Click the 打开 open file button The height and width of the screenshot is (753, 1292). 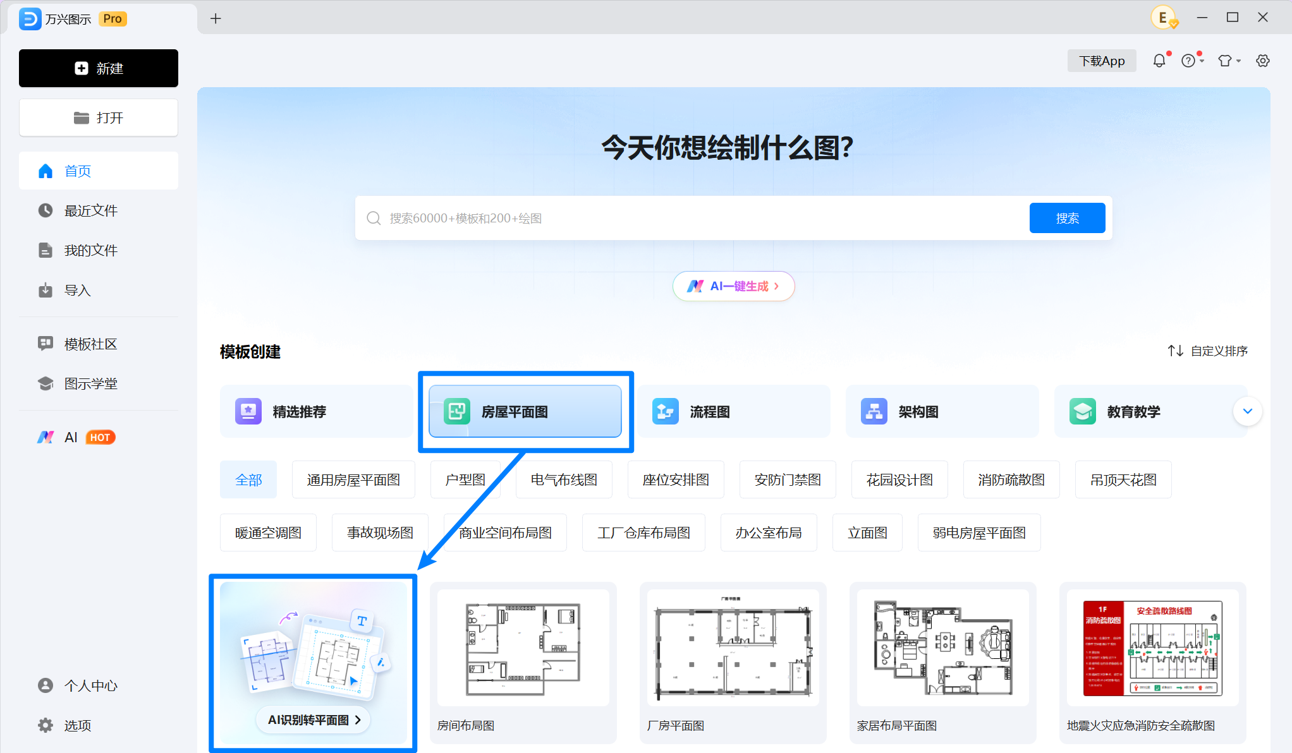click(x=99, y=117)
